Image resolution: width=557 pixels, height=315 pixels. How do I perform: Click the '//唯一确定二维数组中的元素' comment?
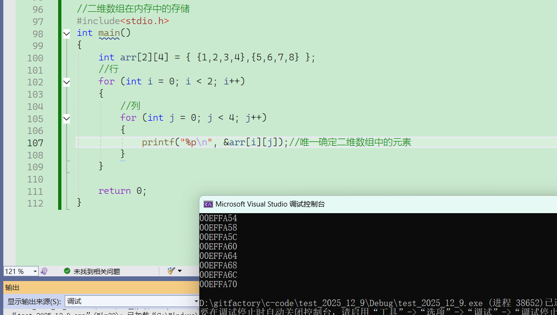click(x=350, y=142)
